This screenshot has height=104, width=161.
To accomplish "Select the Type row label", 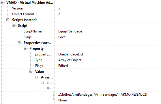I will coord(39,60).
